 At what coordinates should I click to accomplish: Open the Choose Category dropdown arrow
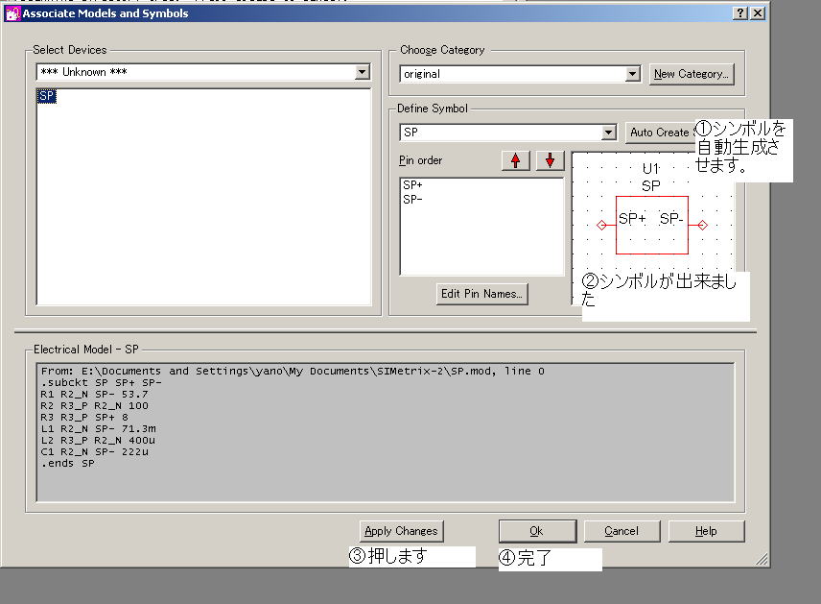[x=632, y=74]
